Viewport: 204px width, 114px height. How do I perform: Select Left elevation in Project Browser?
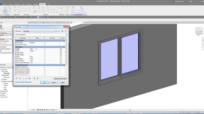pos(5,87)
